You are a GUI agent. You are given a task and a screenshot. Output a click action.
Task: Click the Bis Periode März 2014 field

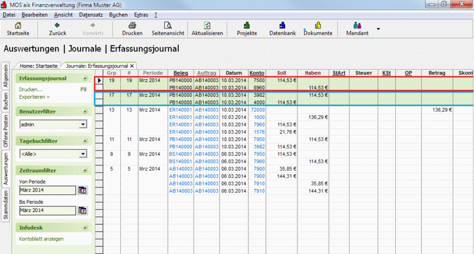pos(47,211)
